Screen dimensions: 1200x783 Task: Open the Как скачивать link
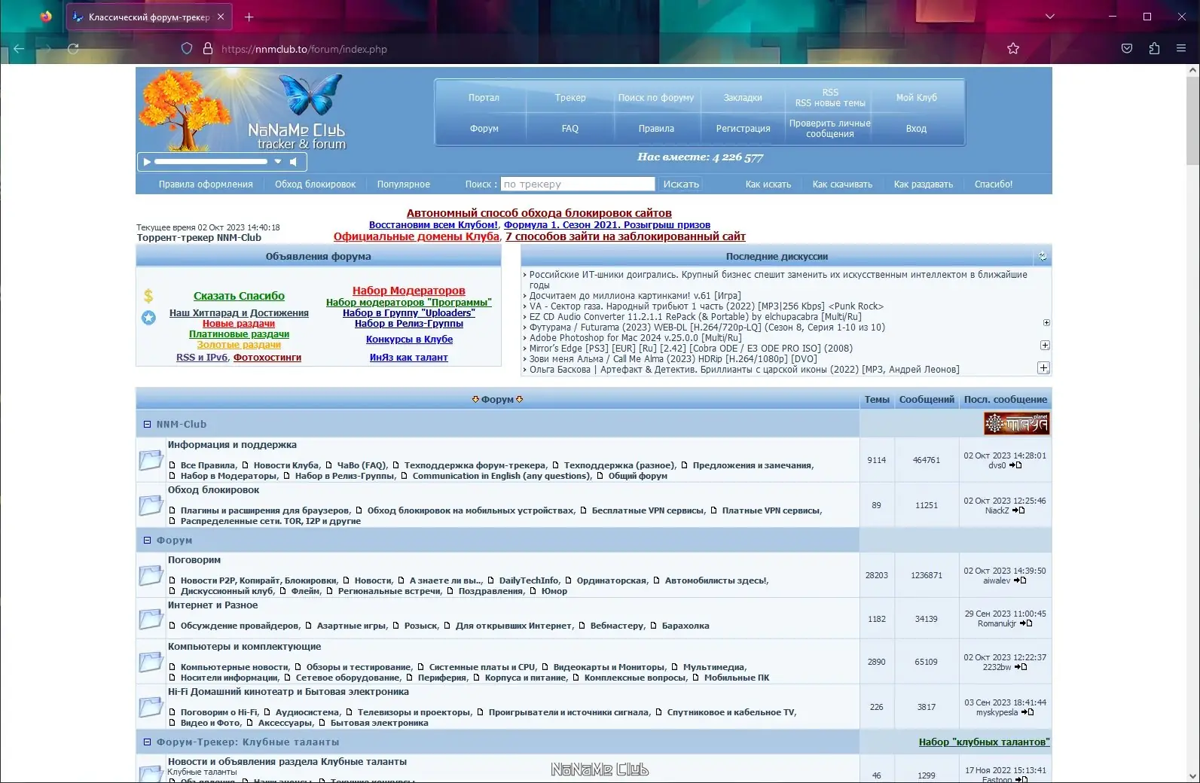[x=842, y=184]
